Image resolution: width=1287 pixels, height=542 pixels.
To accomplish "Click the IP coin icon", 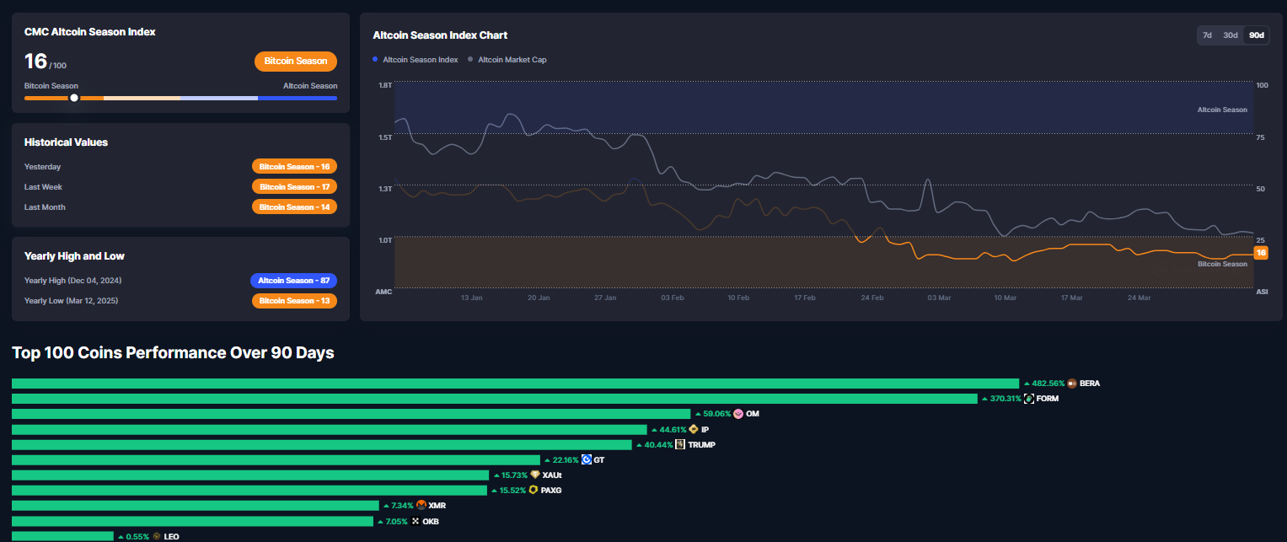I will click(x=694, y=429).
